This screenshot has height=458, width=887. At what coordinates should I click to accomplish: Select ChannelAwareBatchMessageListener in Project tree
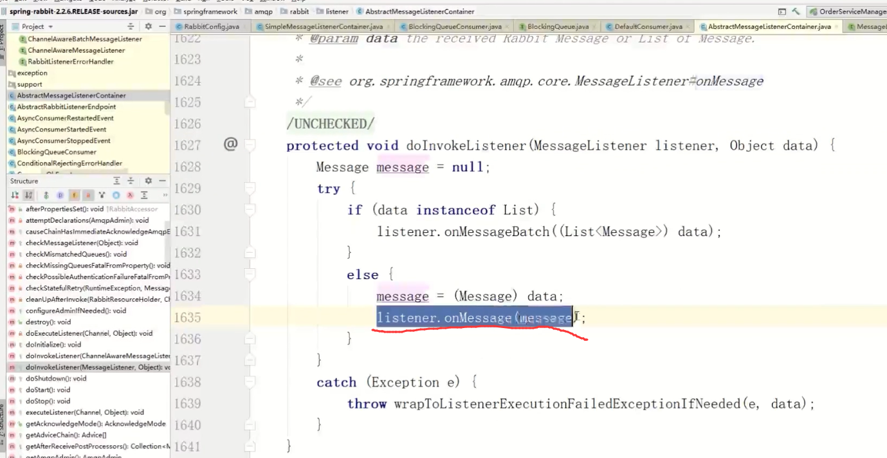[84, 39]
